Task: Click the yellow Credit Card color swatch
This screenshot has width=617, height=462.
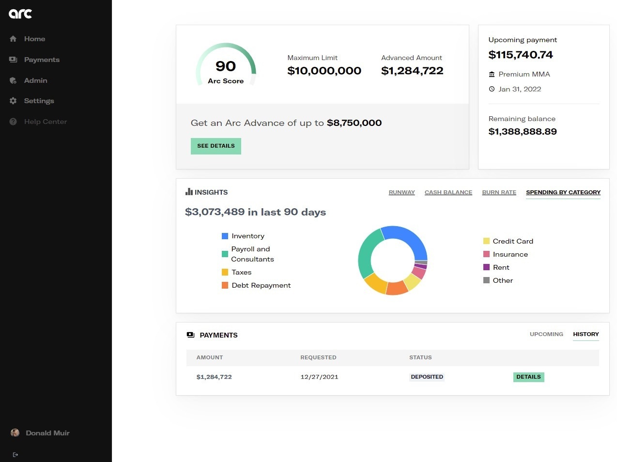Action: [x=486, y=241]
